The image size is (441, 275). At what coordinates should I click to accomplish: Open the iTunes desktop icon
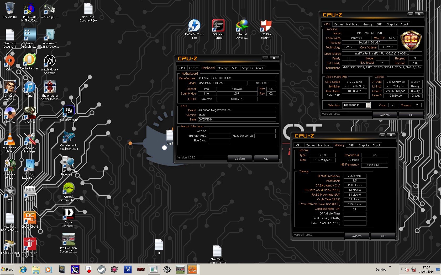point(30,89)
